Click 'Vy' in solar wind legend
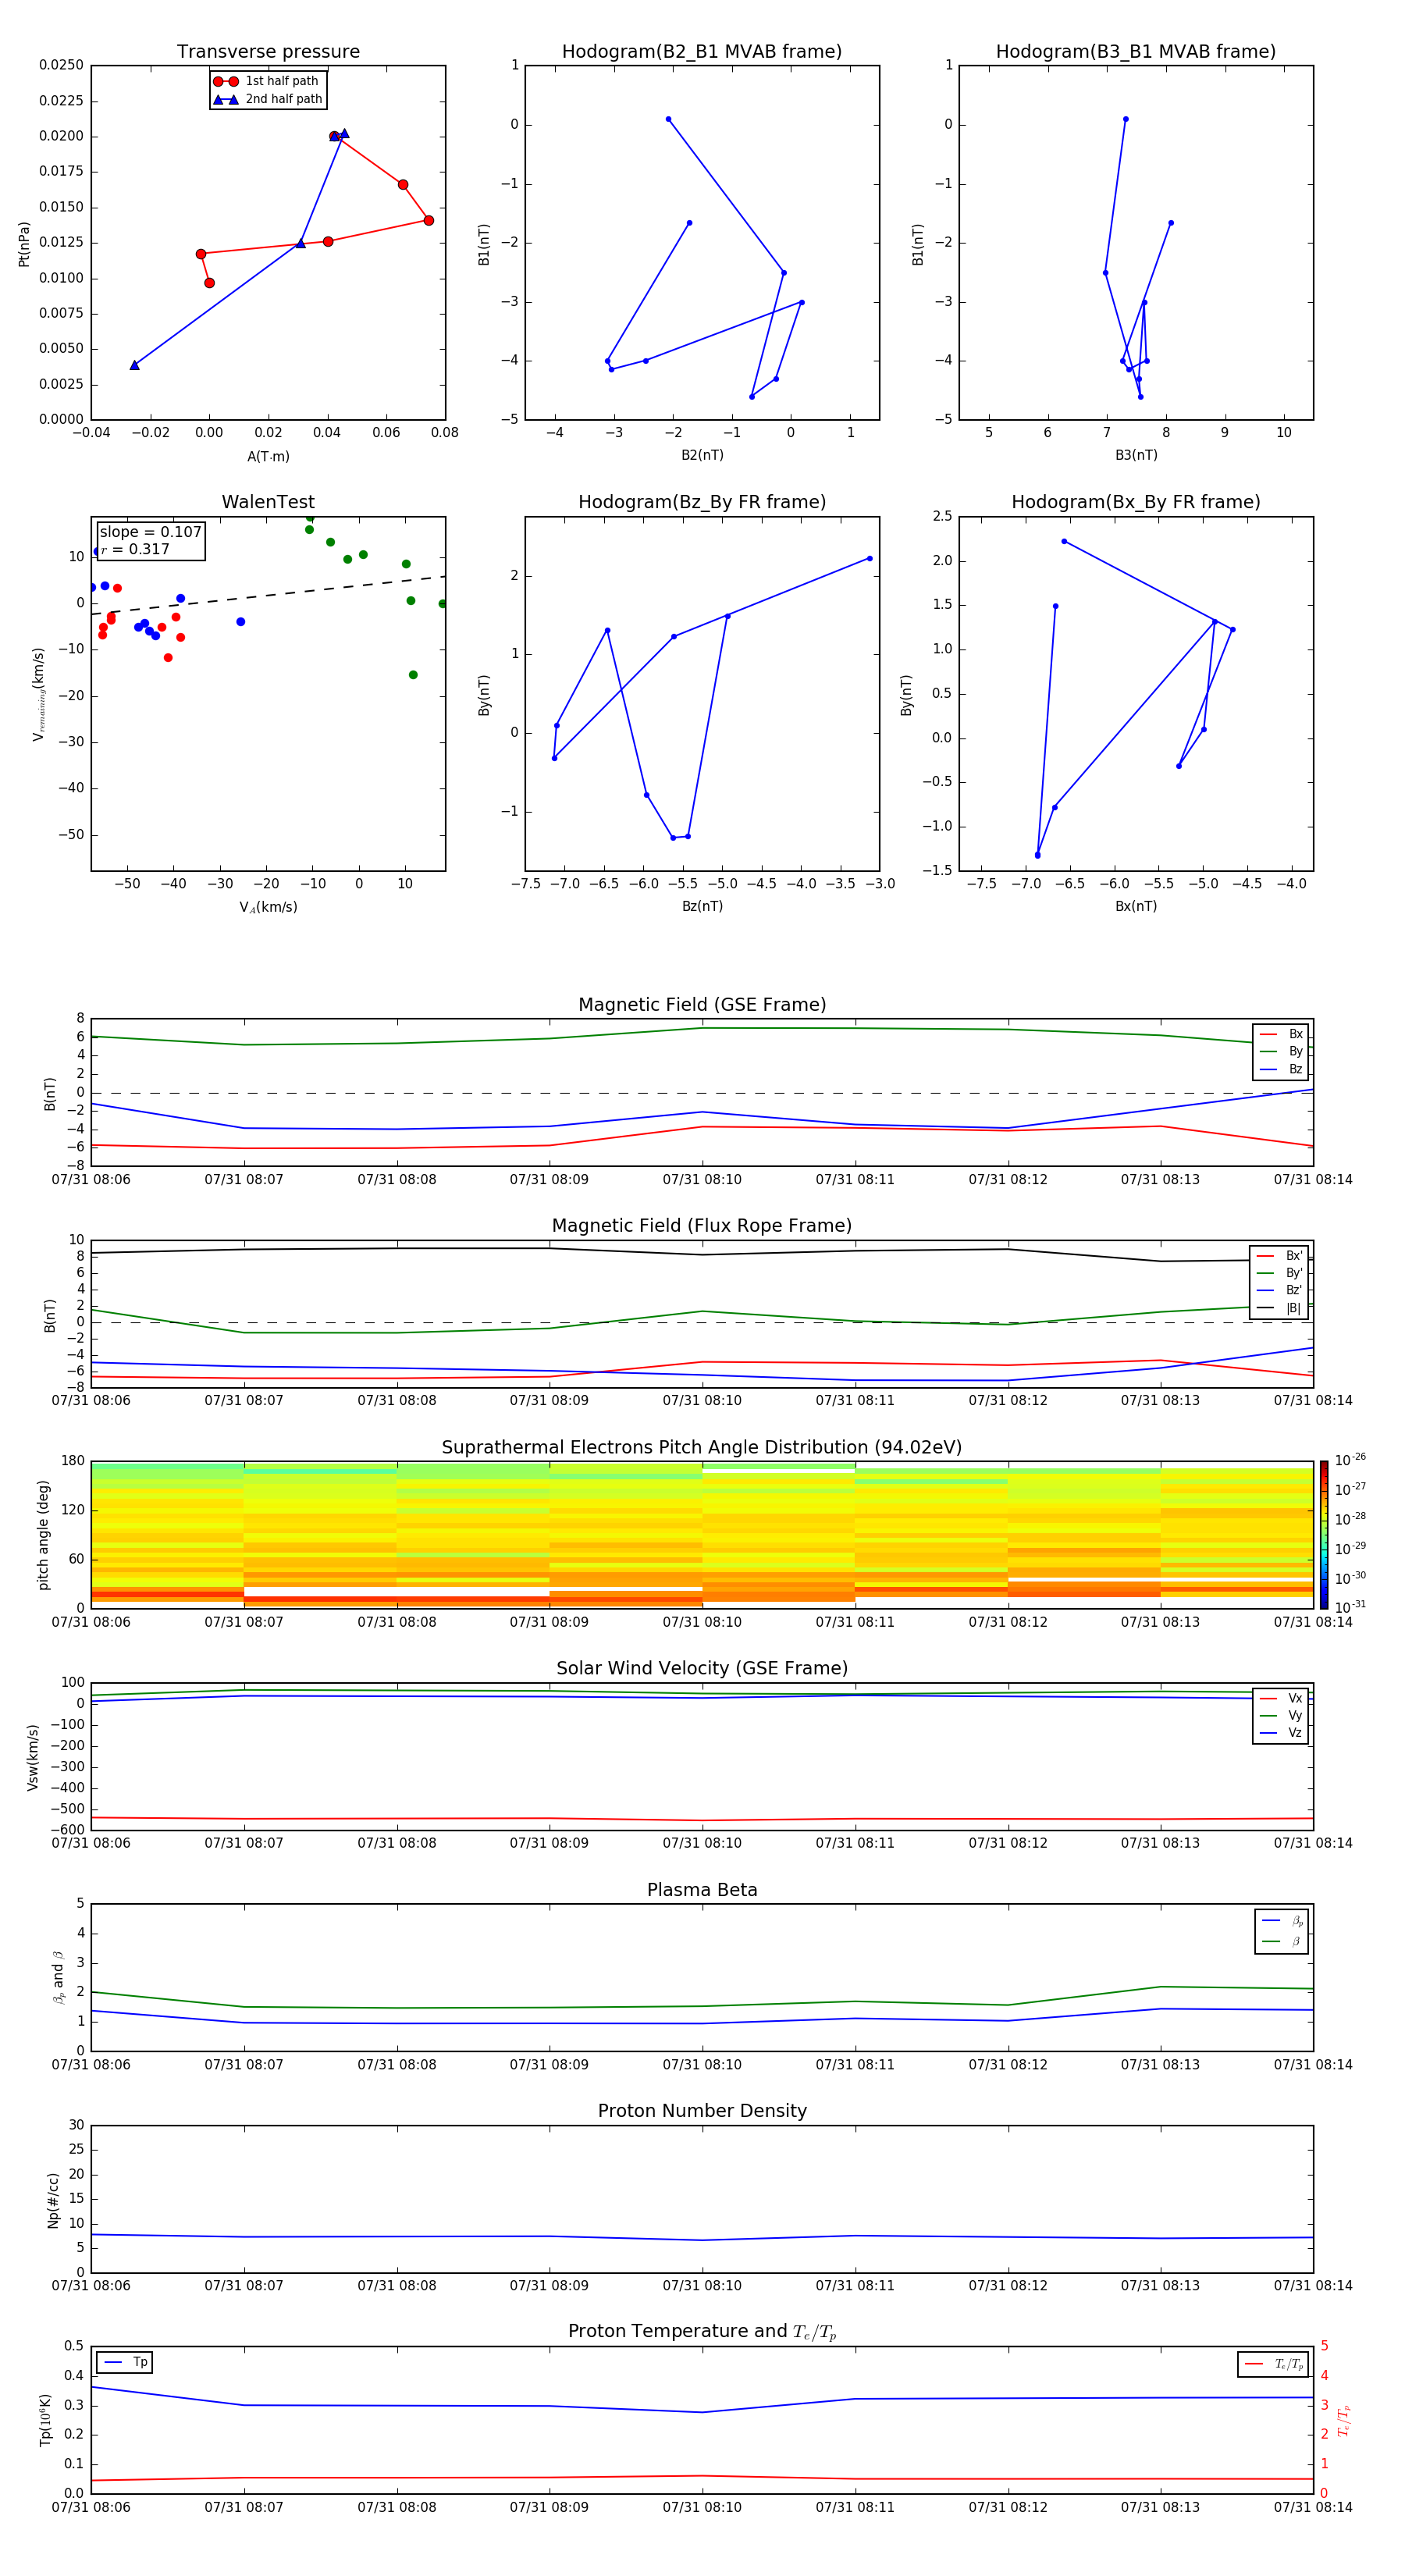Screen dimensions: 1405x2576 pyautogui.click(x=1282, y=1716)
